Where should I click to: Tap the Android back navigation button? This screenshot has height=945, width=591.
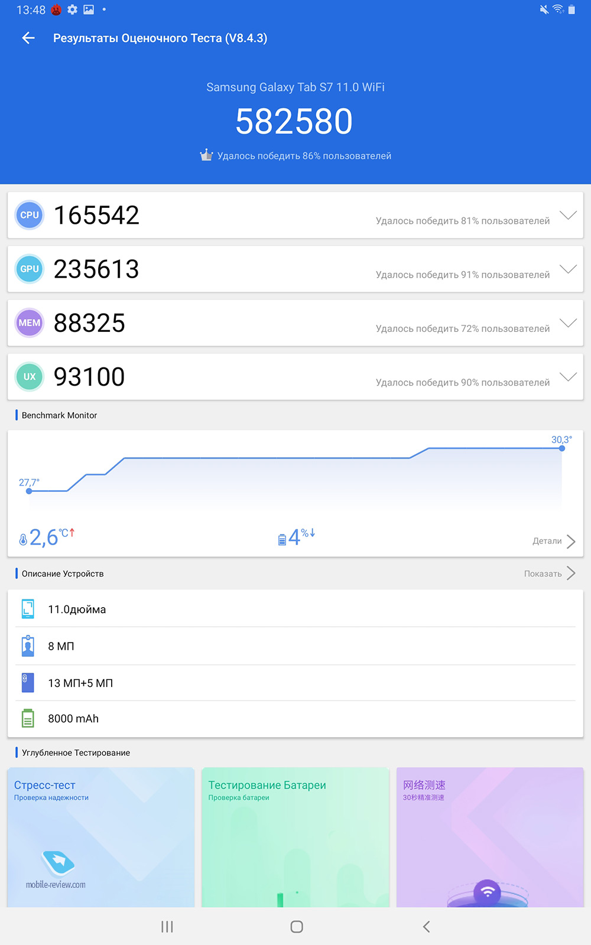[x=427, y=927]
